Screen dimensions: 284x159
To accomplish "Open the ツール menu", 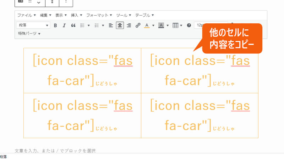I will click(x=124, y=15).
